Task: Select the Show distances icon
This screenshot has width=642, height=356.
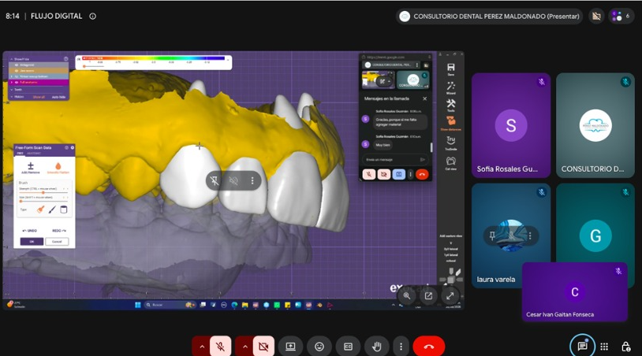Action: 451,121
